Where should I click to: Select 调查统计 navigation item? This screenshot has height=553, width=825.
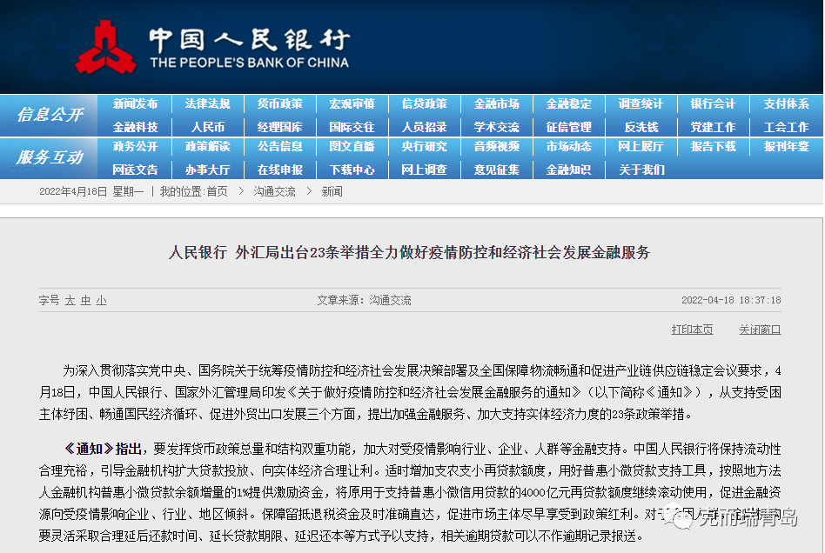[641, 104]
